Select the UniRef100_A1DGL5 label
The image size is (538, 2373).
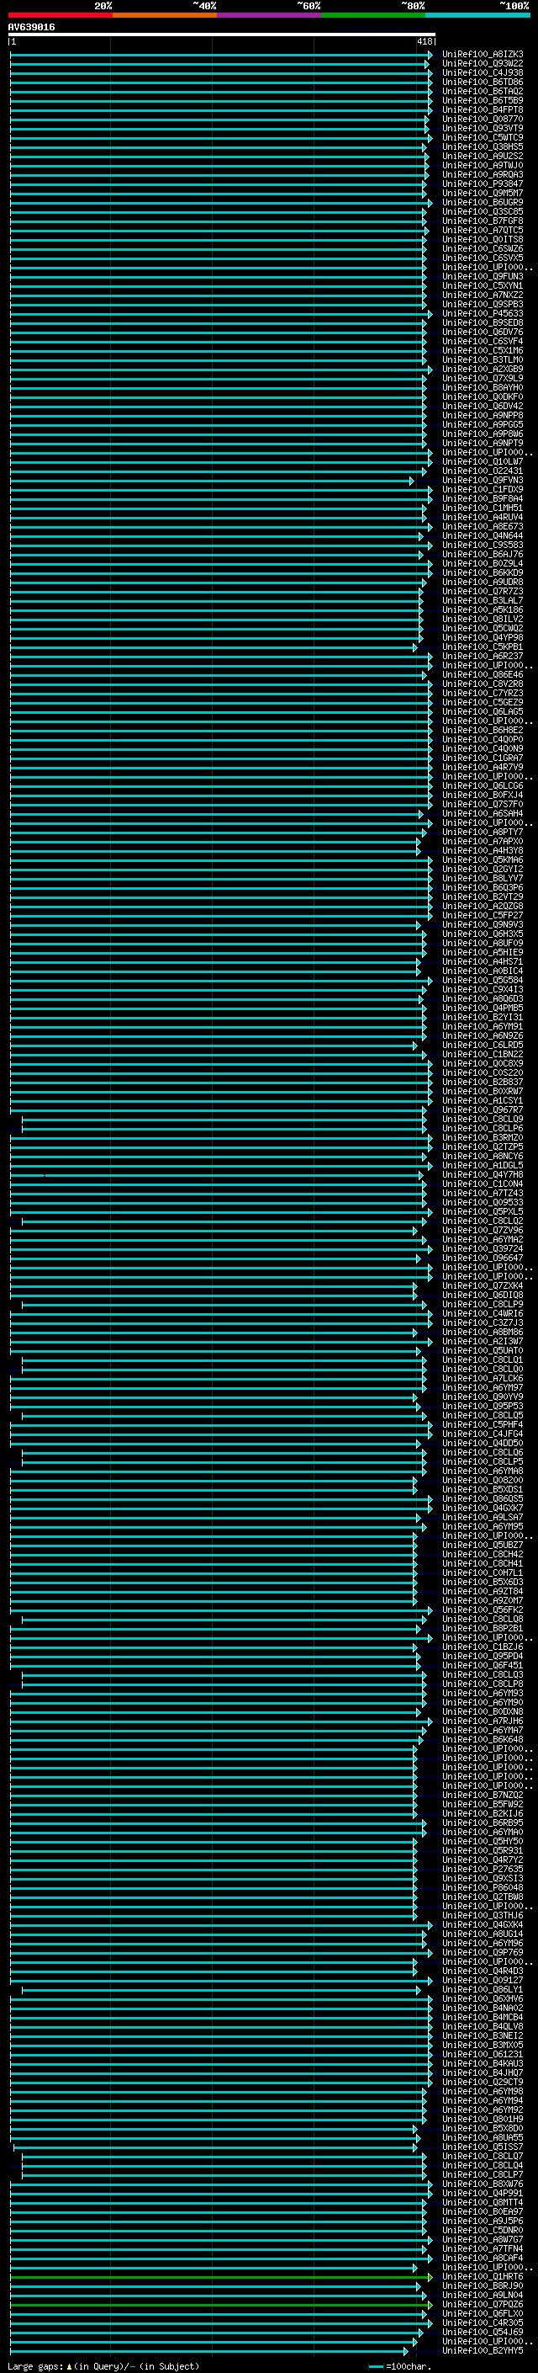click(483, 1165)
